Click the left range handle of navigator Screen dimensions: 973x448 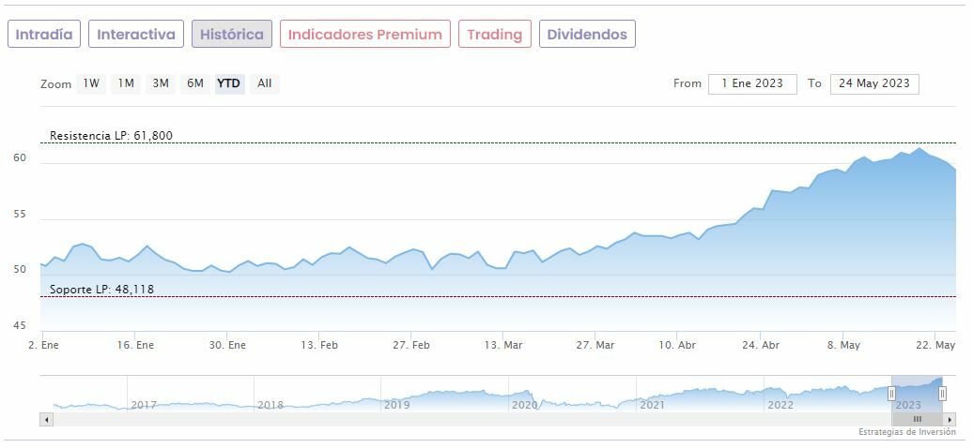891,394
